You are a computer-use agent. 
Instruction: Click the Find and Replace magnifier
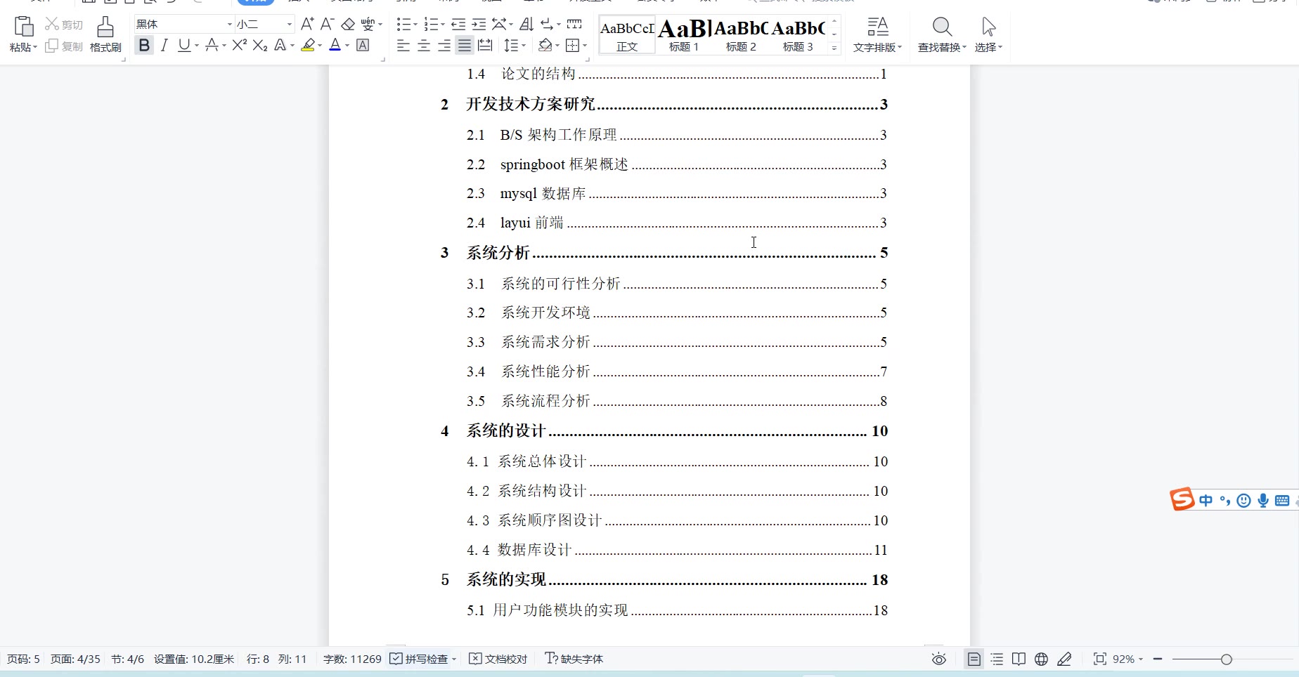tap(942, 27)
